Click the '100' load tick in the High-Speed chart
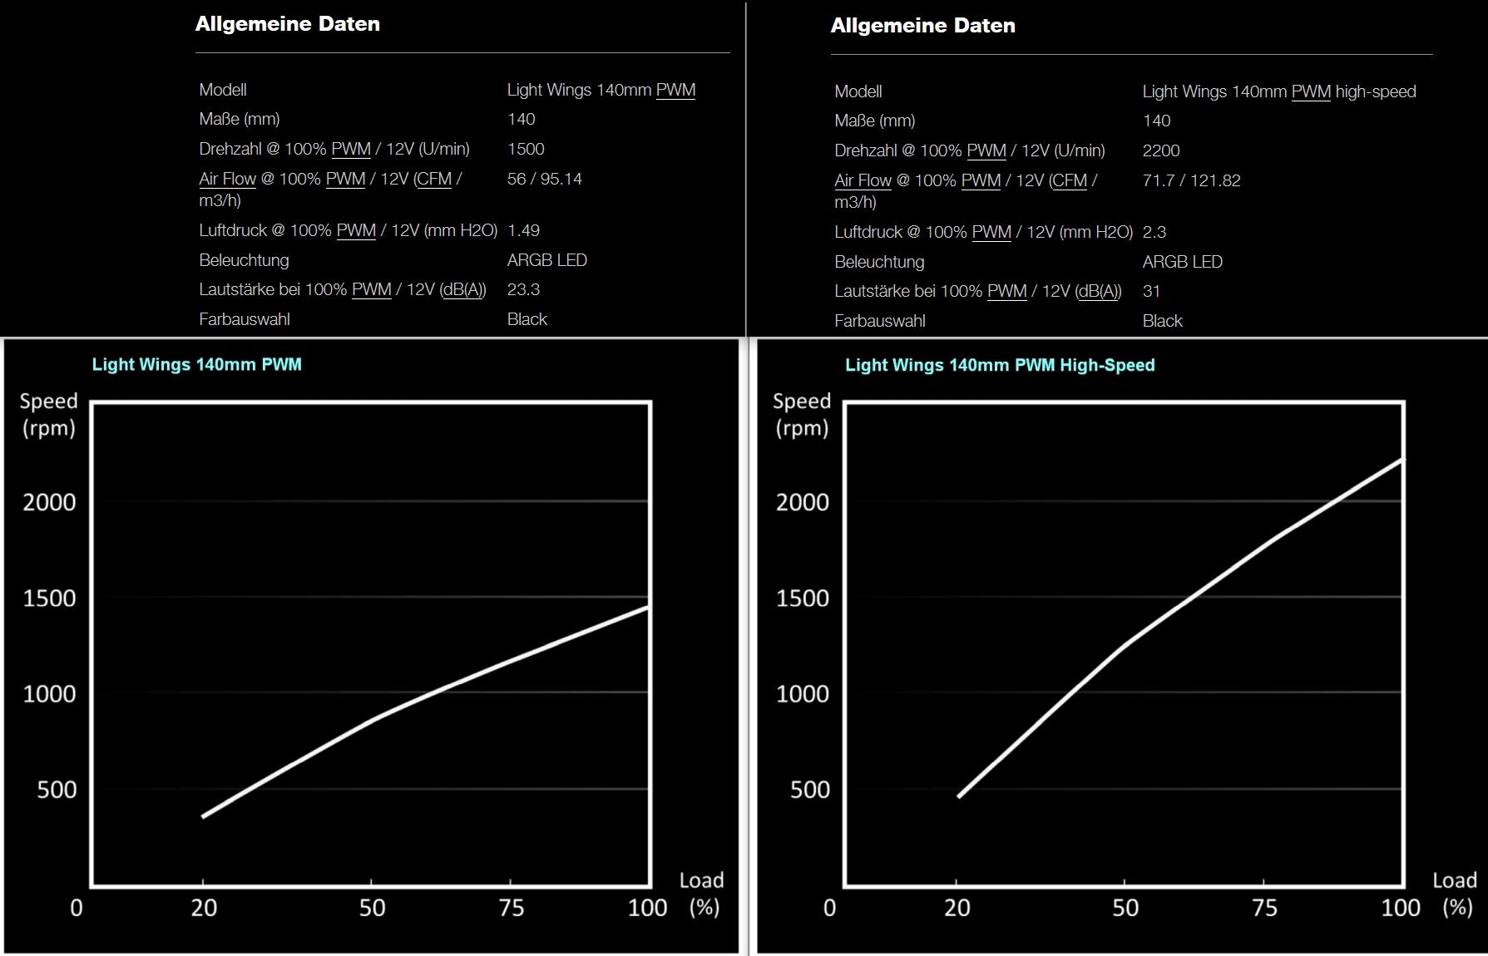This screenshot has width=1488, height=956. pyautogui.click(x=1401, y=908)
